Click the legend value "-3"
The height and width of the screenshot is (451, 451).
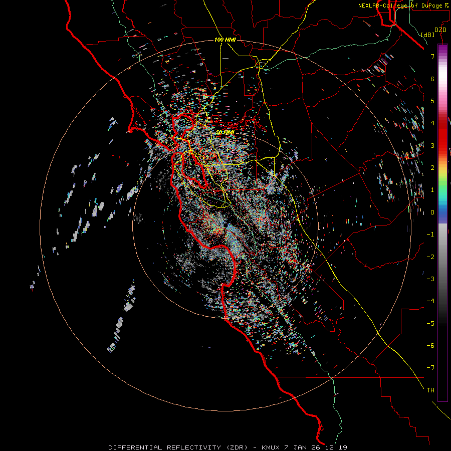coord(430,279)
